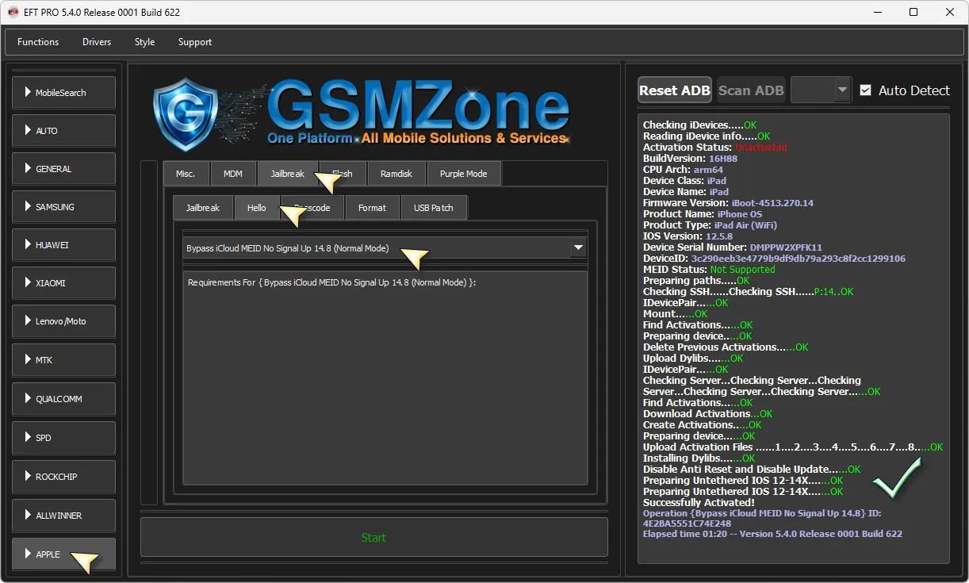Click the arrow icon beside ROCKCHIP
Viewport: 969px width, 583px height.
(x=28, y=477)
